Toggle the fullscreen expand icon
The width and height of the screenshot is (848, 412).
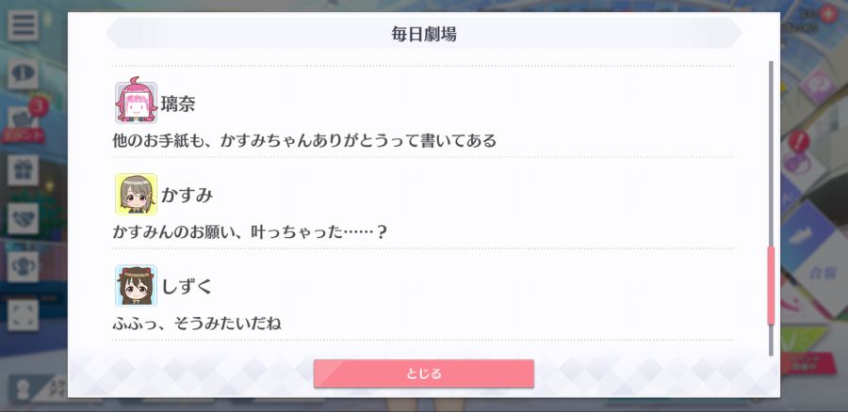23,315
